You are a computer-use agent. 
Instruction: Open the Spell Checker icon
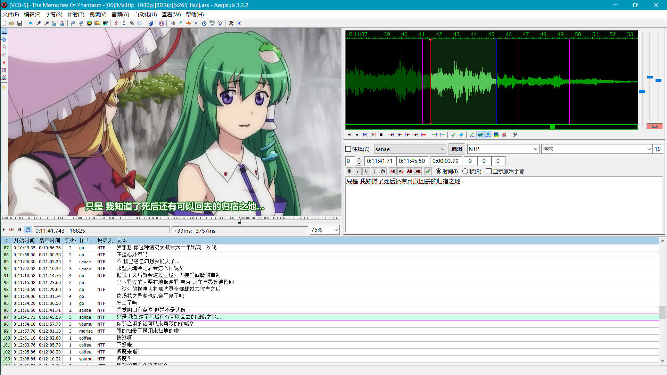pos(220,23)
